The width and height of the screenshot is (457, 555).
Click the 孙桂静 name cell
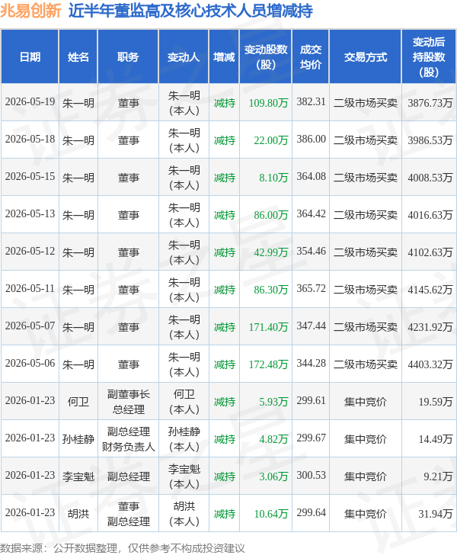78,439
